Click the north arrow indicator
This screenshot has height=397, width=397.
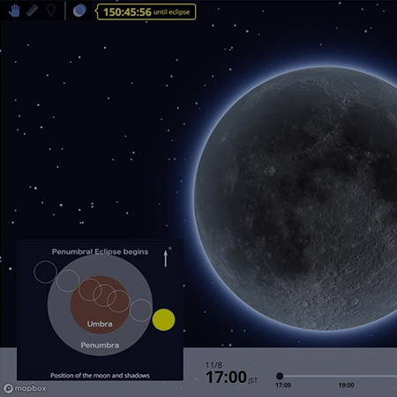(x=166, y=258)
